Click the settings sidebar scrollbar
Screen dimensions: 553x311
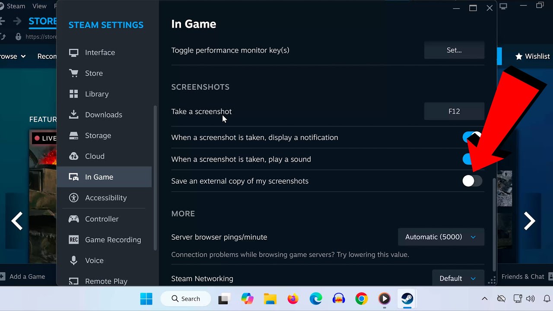pos(156,177)
